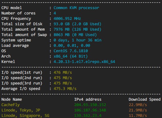
Task: Click the load average numbers
Action: click(x=72, y=45)
